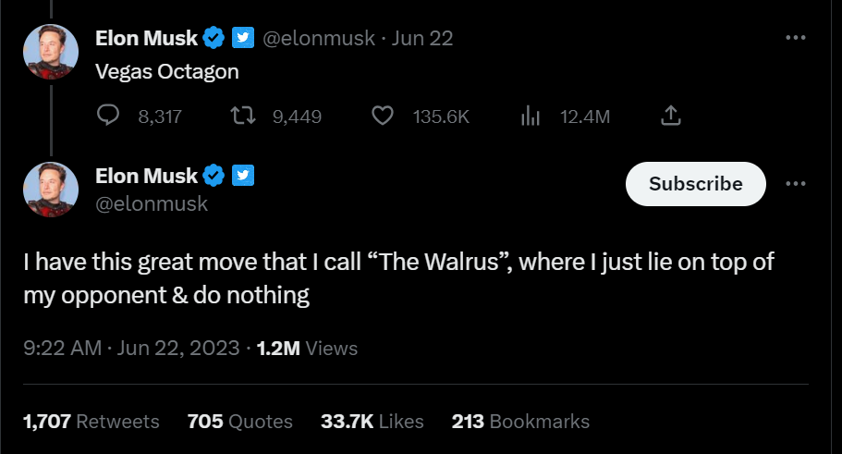The width and height of the screenshot is (842, 454).
Task: Show the 33.7K Likes list
Action: 372,422
